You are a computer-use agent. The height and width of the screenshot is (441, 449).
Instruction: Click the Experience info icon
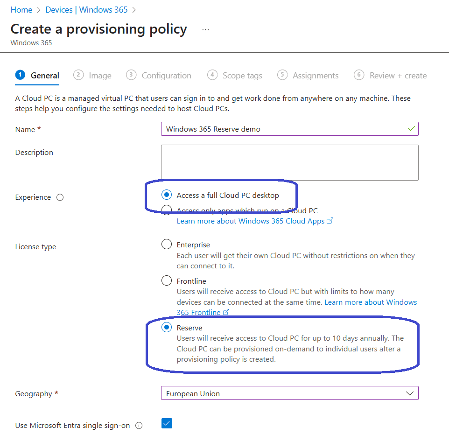[x=60, y=197]
